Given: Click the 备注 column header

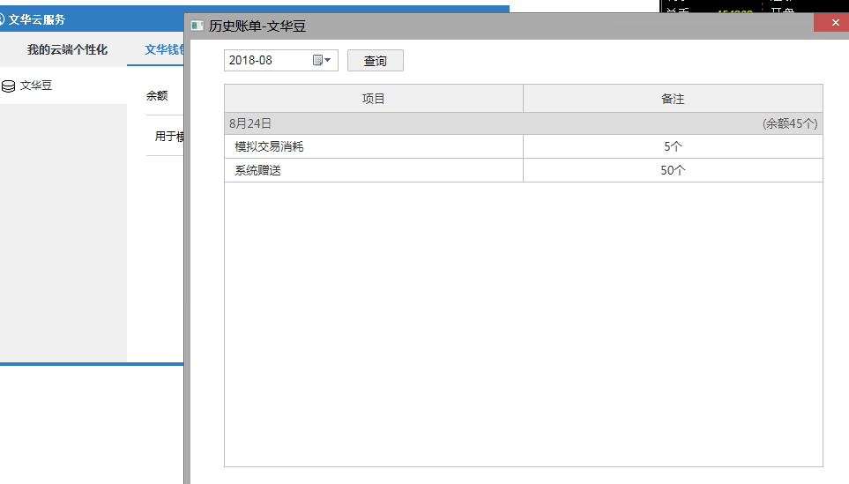Looking at the screenshot, I should tap(673, 99).
